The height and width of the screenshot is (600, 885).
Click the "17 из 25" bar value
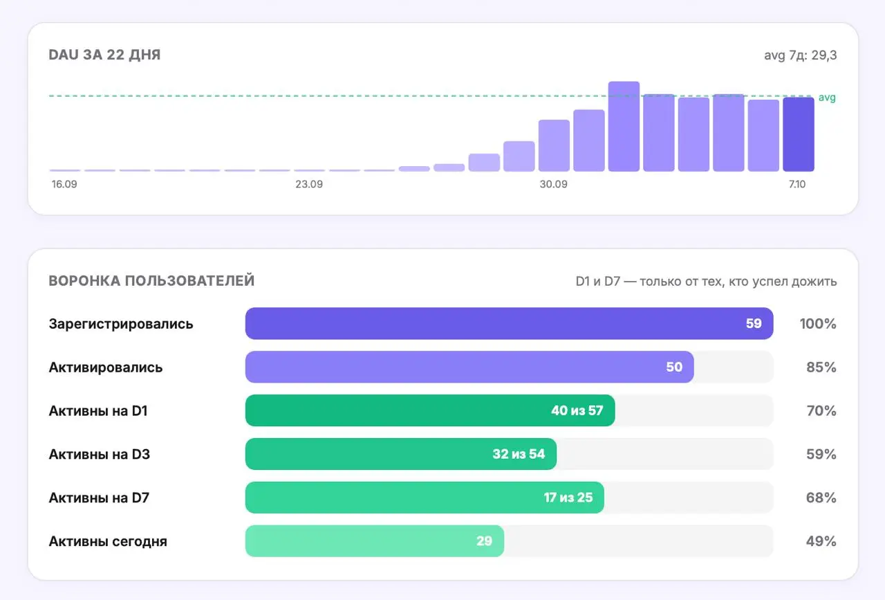568,498
